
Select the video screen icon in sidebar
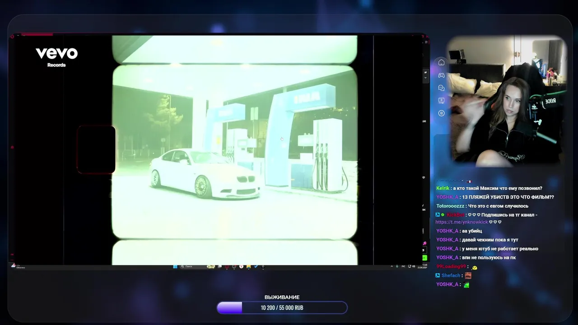(x=442, y=100)
